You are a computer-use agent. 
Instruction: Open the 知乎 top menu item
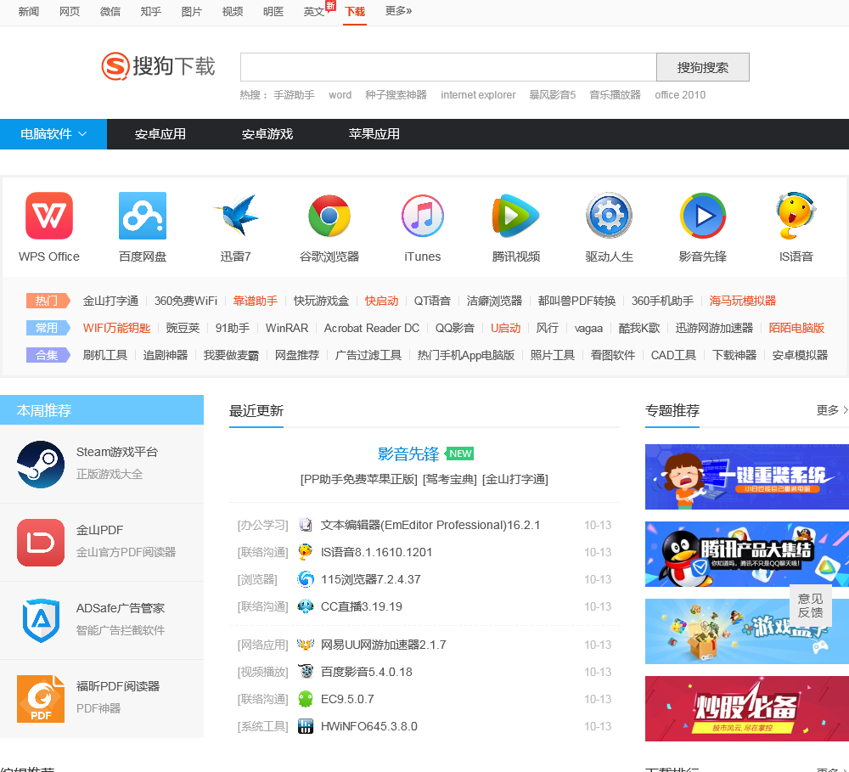point(150,11)
